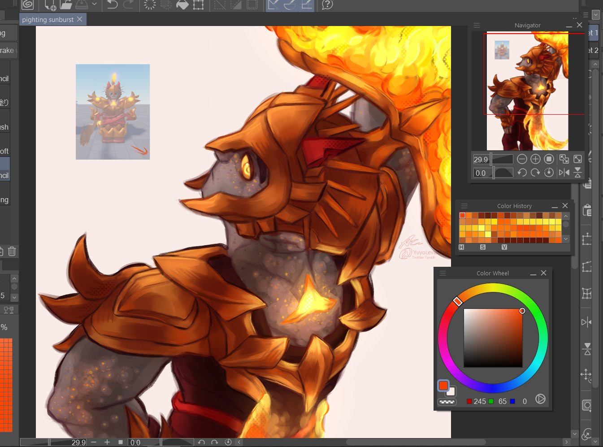Zoom out in the bottom status bar
Image resolution: width=603 pixels, height=447 pixels.
point(94,442)
